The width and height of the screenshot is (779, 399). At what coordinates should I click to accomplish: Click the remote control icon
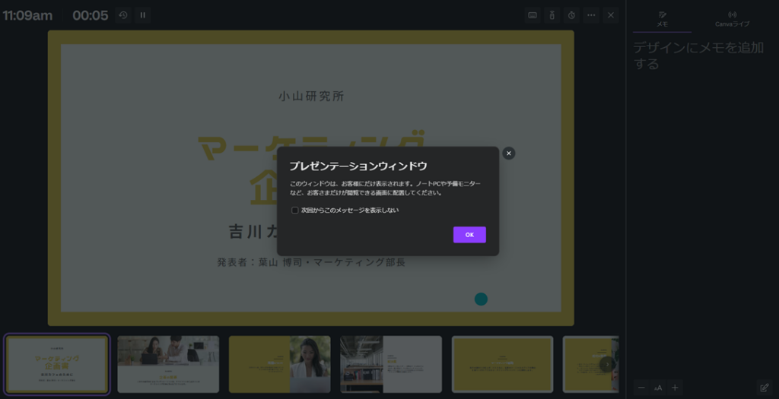[552, 15]
